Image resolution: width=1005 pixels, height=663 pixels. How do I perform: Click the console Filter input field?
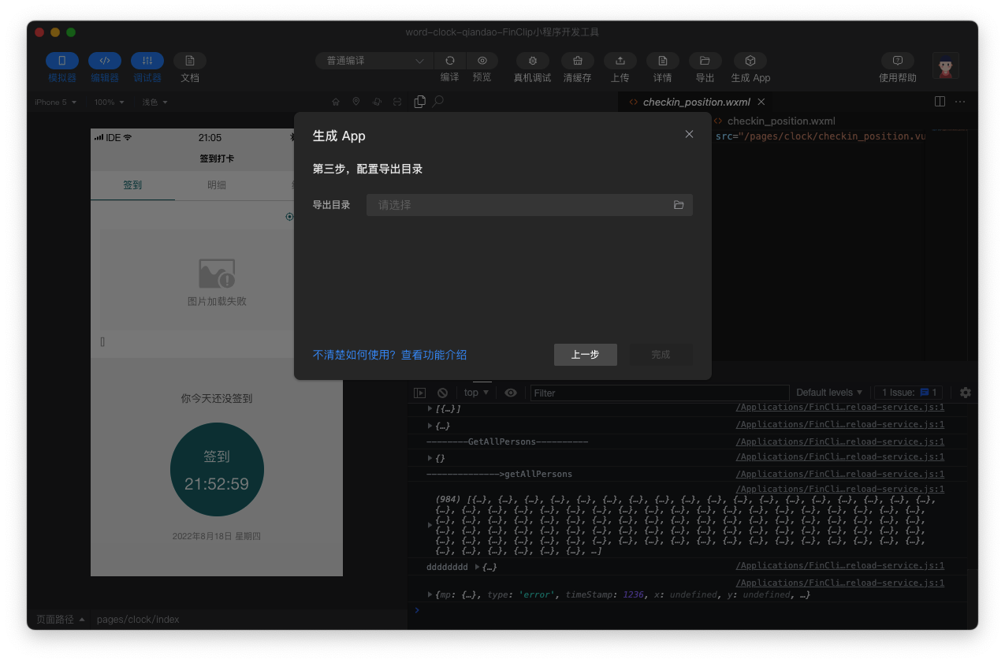point(659,393)
